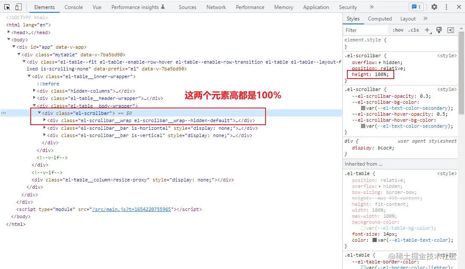This screenshot has width=465, height=269.
Task: Toggle the .cls class editor button
Action: click(x=413, y=30)
